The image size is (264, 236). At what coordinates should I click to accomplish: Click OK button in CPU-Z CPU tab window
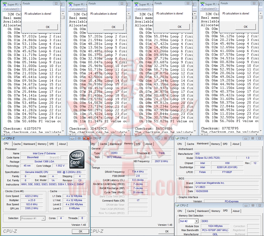81,231
